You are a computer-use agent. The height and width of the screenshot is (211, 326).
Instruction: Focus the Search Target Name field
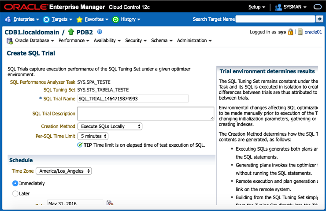275,19
